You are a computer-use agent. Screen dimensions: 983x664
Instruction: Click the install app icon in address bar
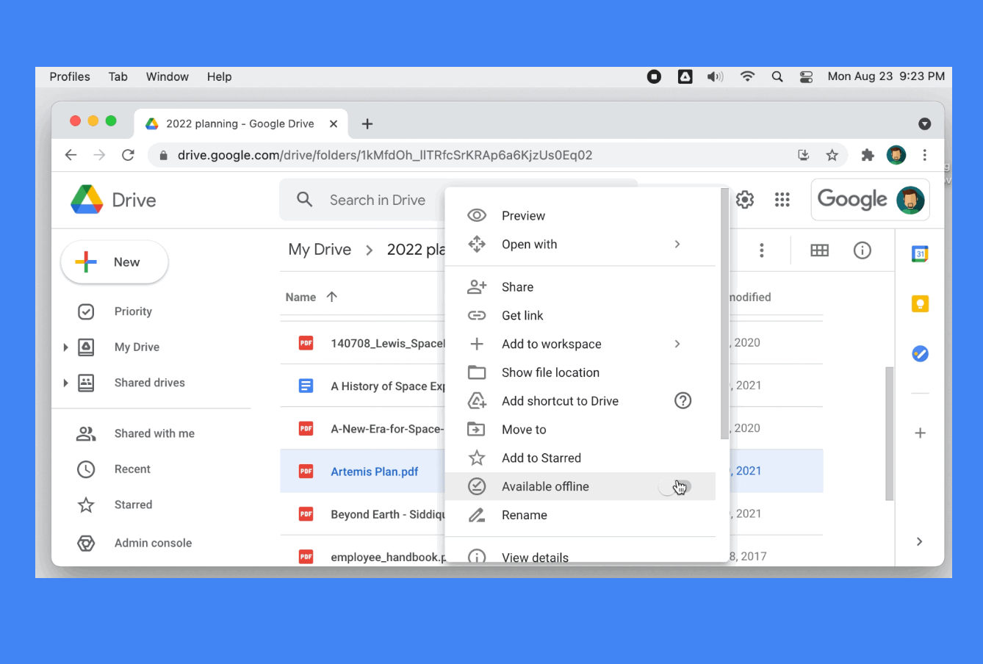pos(804,155)
